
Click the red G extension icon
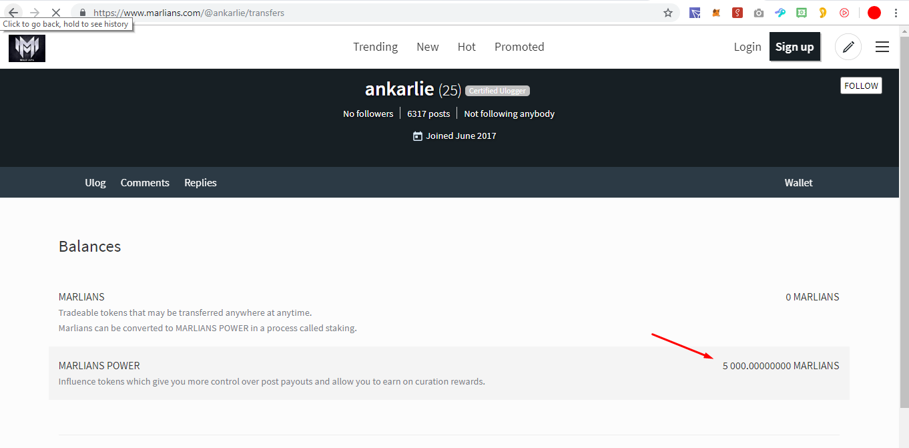737,13
